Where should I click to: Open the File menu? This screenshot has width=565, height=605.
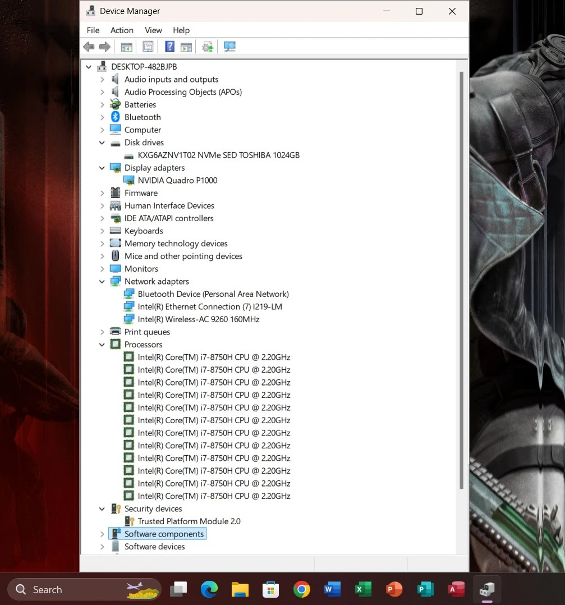point(93,30)
